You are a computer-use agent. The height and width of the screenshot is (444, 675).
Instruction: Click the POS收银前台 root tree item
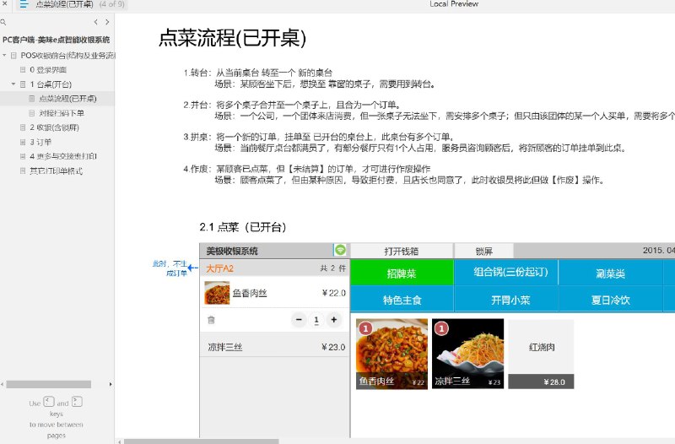pos(67,56)
